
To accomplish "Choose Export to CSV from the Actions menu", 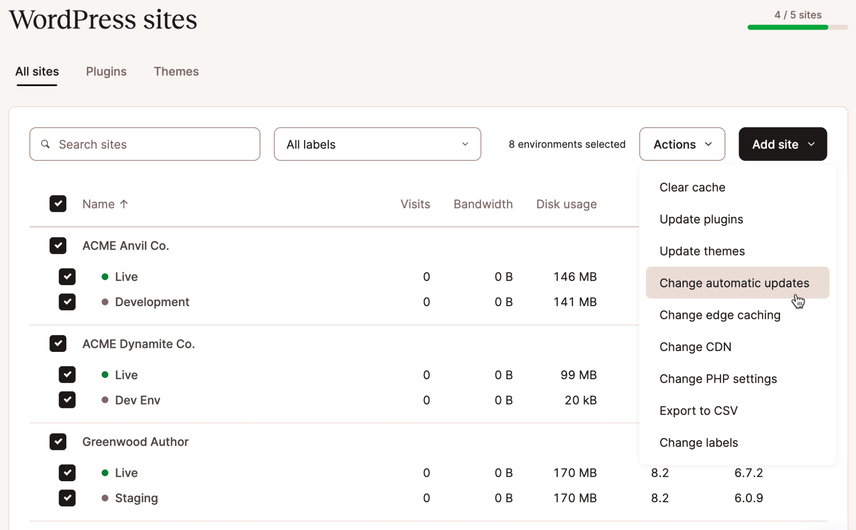I will click(x=698, y=411).
